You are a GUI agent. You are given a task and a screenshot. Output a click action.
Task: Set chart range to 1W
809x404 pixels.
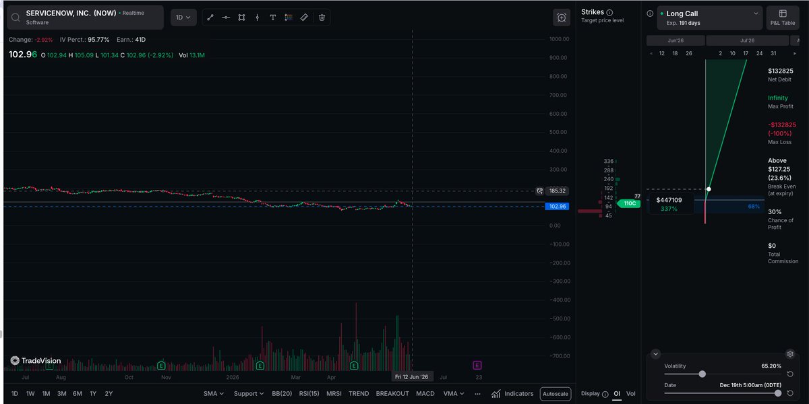point(30,393)
